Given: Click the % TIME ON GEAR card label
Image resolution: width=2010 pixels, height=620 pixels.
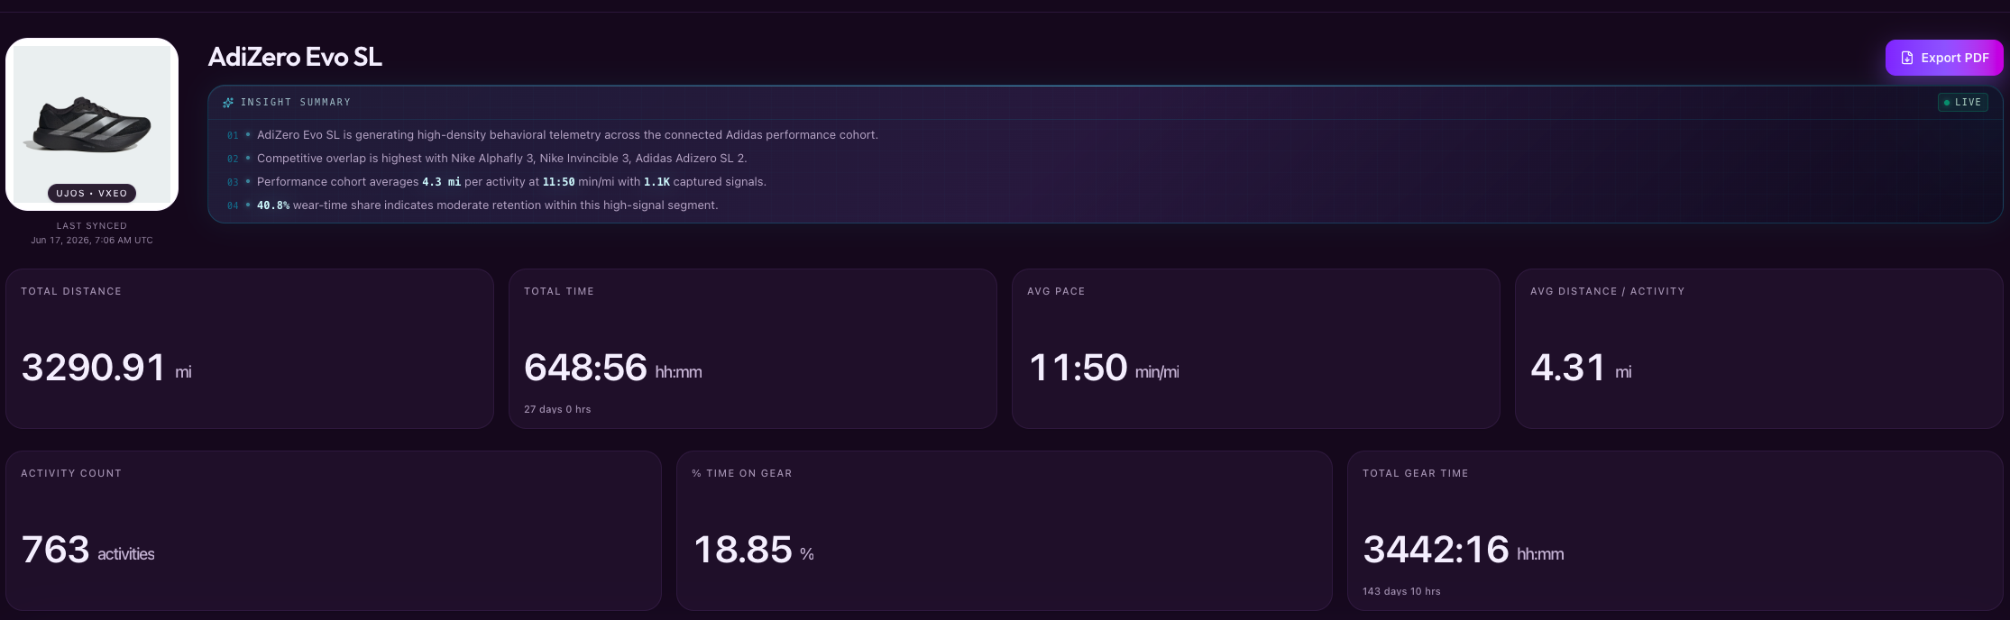Looking at the screenshot, I should point(742,473).
